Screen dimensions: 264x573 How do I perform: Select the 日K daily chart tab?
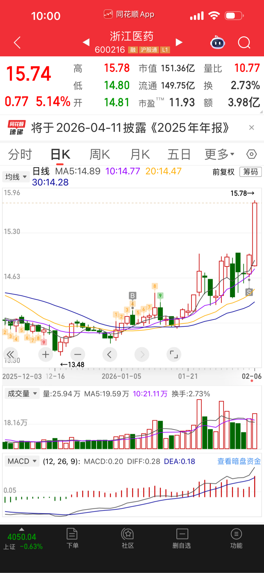[x=60, y=154]
